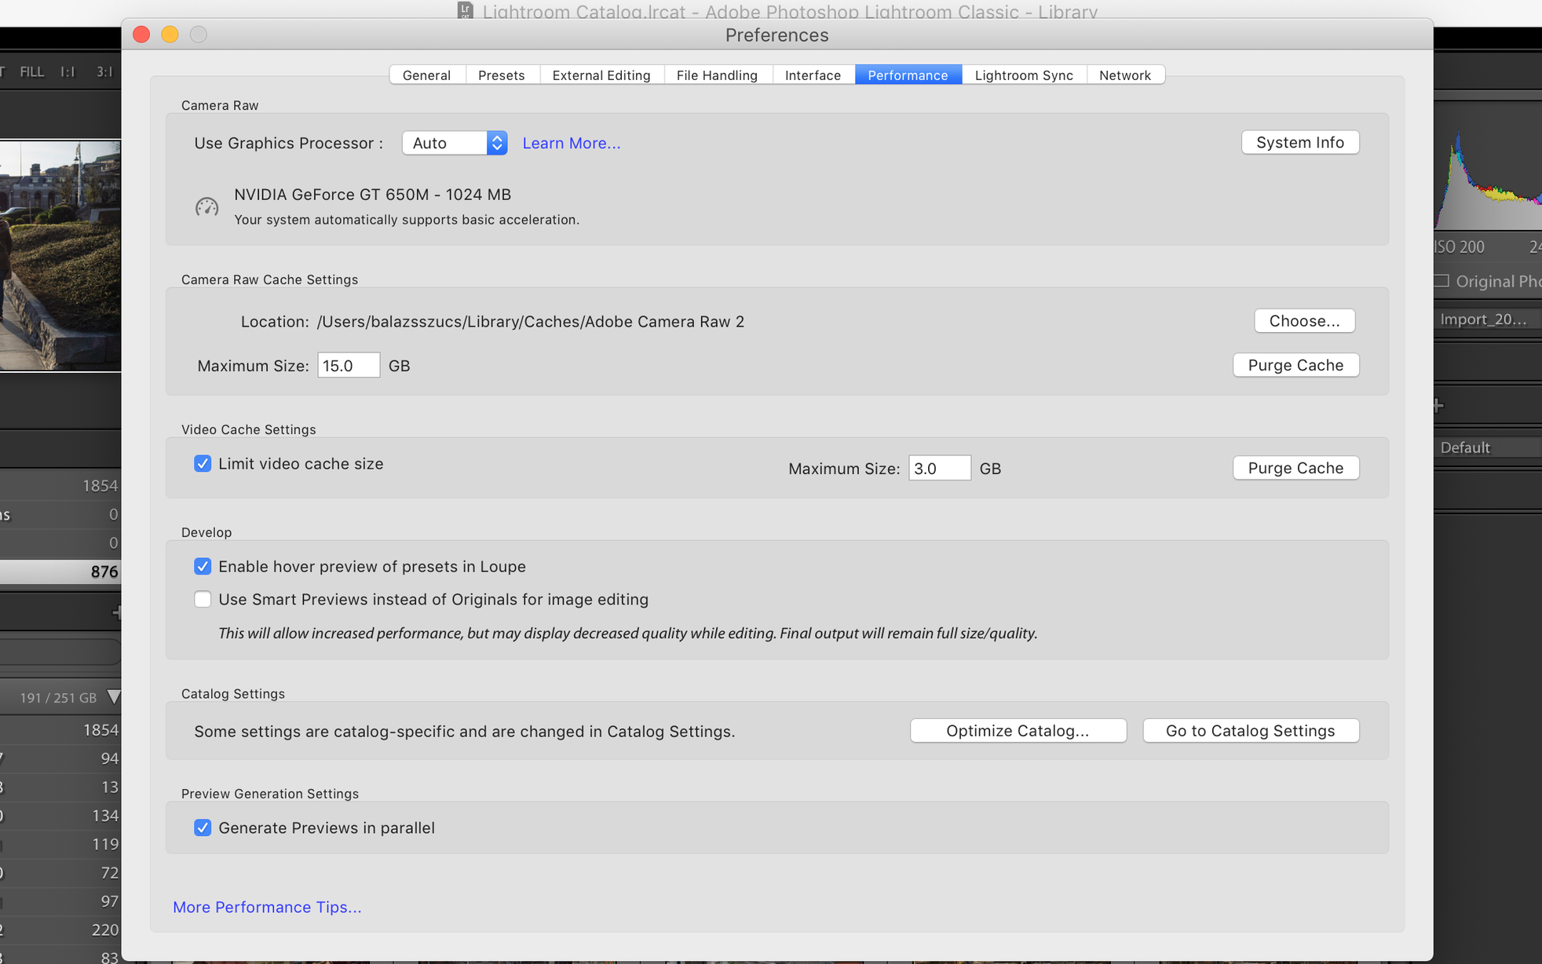Viewport: 1542px width, 964px height.
Task: Open the Use Graphics Processor dropdown
Action: click(x=454, y=143)
